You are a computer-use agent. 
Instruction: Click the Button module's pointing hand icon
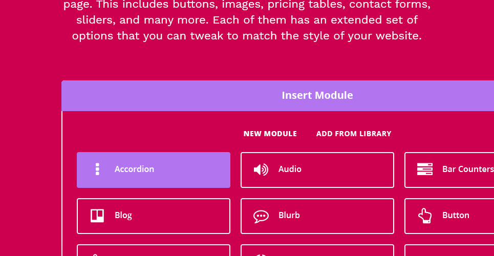point(424,216)
